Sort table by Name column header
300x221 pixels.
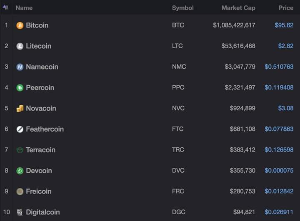pos(24,8)
